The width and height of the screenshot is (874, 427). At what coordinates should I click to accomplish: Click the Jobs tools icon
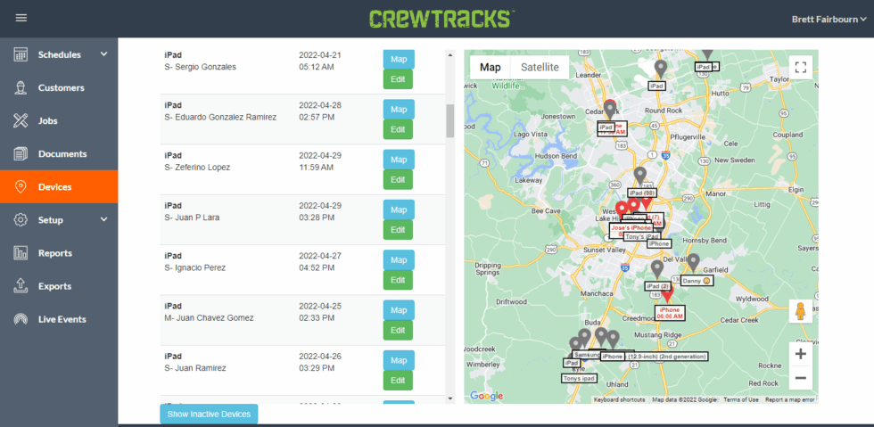[x=21, y=121]
